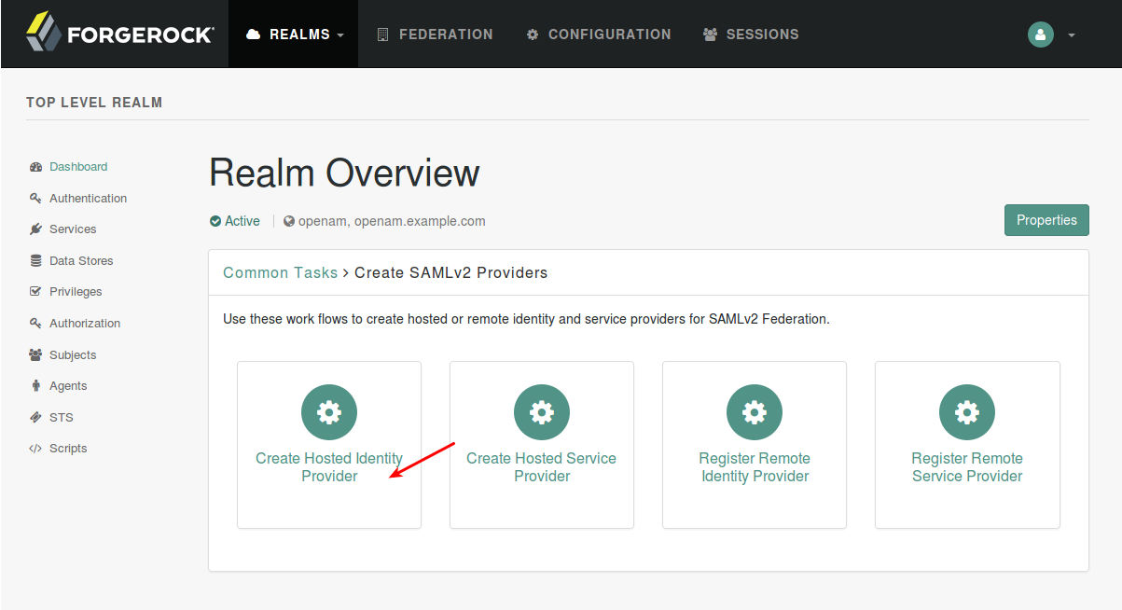Click the gear icon next to Configuration
The width and height of the screenshot is (1122, 610).
coord(533,35)
